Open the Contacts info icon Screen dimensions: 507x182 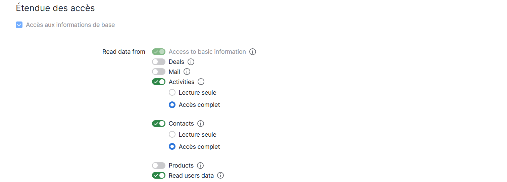[201, 124]
